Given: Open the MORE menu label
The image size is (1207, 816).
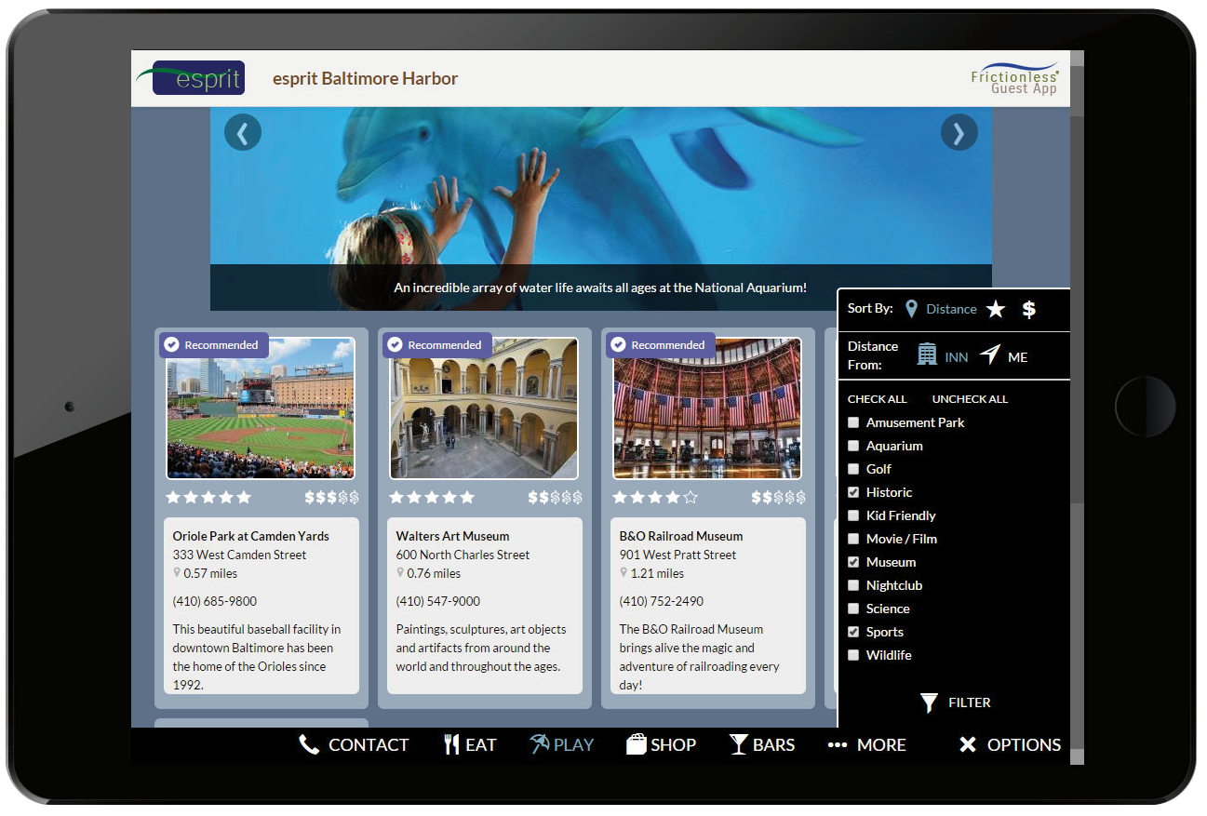Looking at the screenshot, I should click(881, 745).
